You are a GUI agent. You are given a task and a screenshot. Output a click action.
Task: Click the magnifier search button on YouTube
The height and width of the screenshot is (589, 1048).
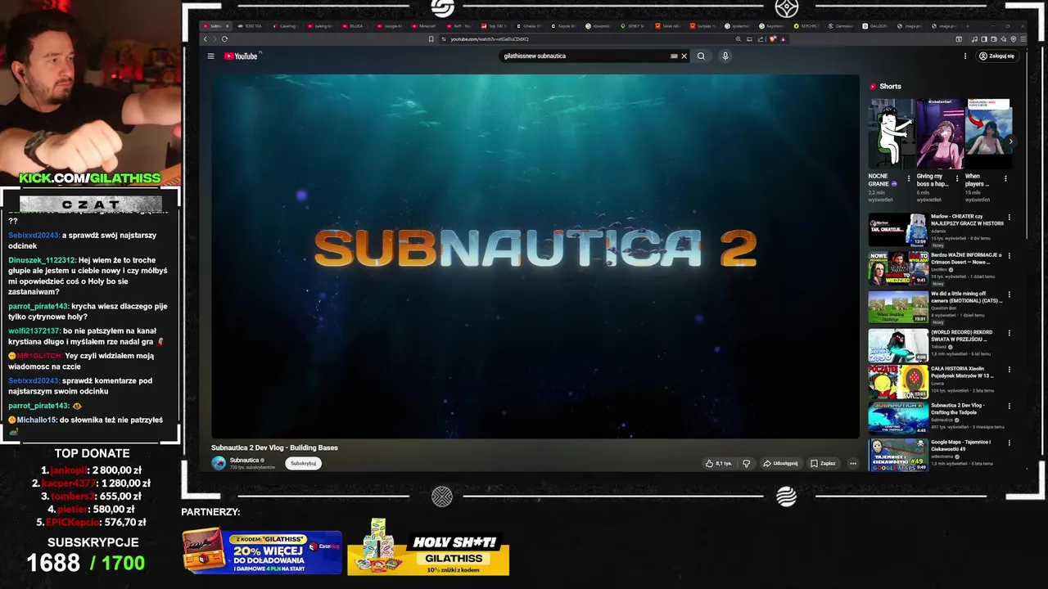(701, 56)
